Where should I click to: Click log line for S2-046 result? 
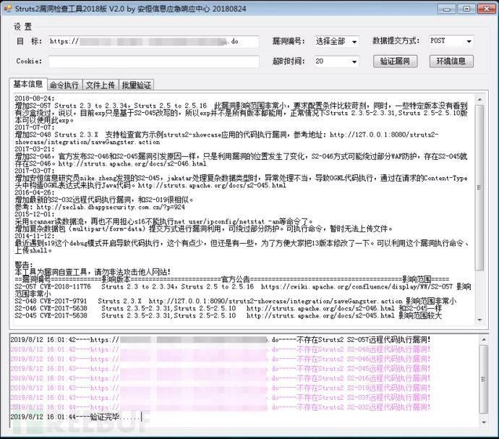[x=221, y=359]
